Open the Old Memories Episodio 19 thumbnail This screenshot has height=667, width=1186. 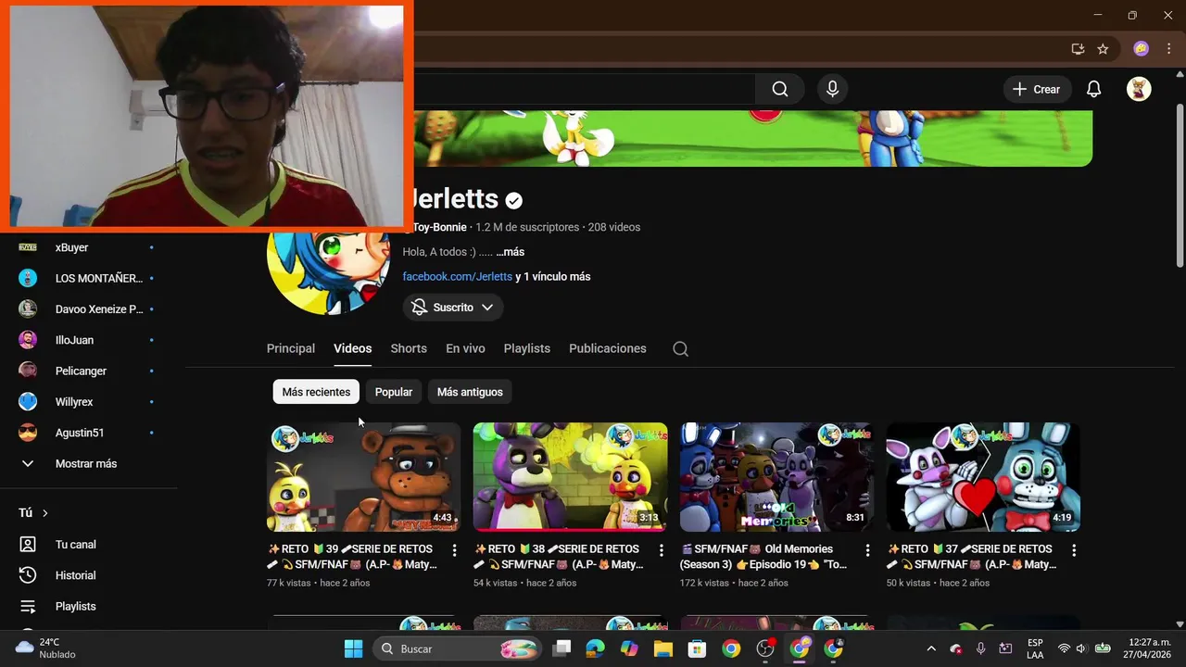(776, 477)
